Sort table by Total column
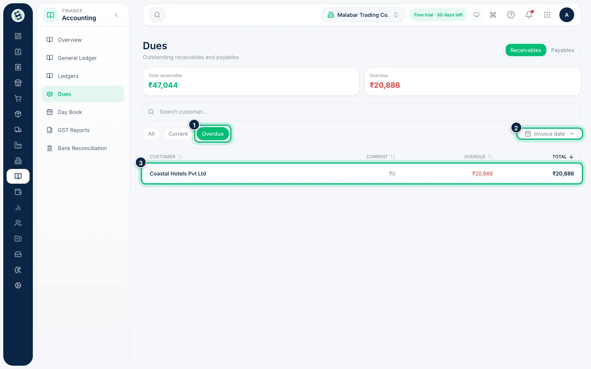The image size is (591, 369). pos(563,156)
